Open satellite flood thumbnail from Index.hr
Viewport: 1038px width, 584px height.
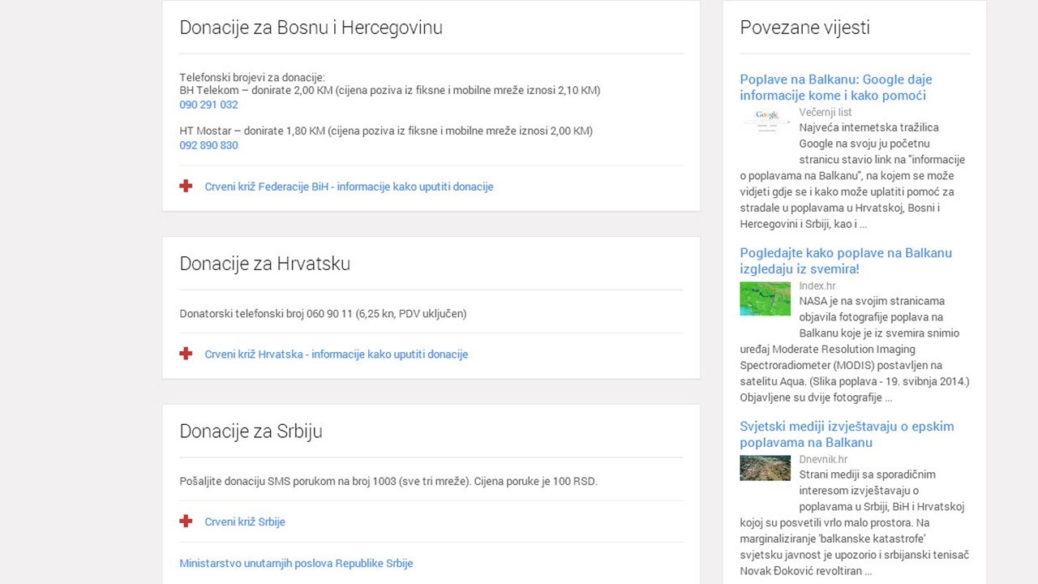765,298
